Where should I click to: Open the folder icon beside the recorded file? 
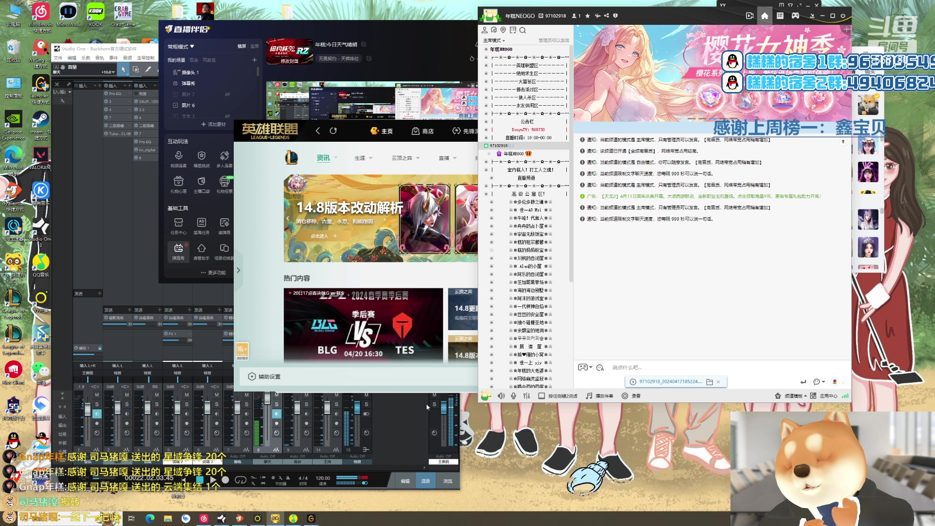pyautogui.click(x=710, y=382)
